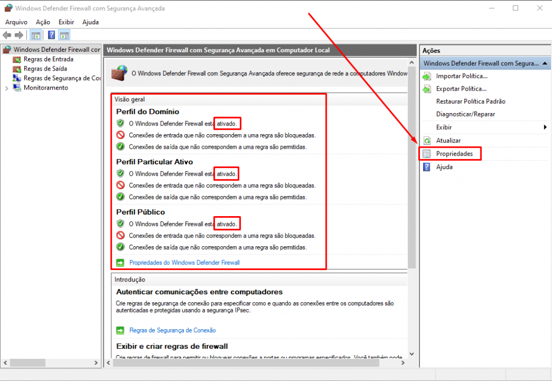This screenshot has height=381, width=552.
Task: Click the Atualizar refresh icon
Action: coord(427,141)
